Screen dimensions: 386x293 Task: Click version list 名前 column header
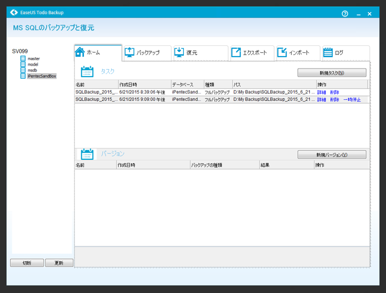click(95, 165)
